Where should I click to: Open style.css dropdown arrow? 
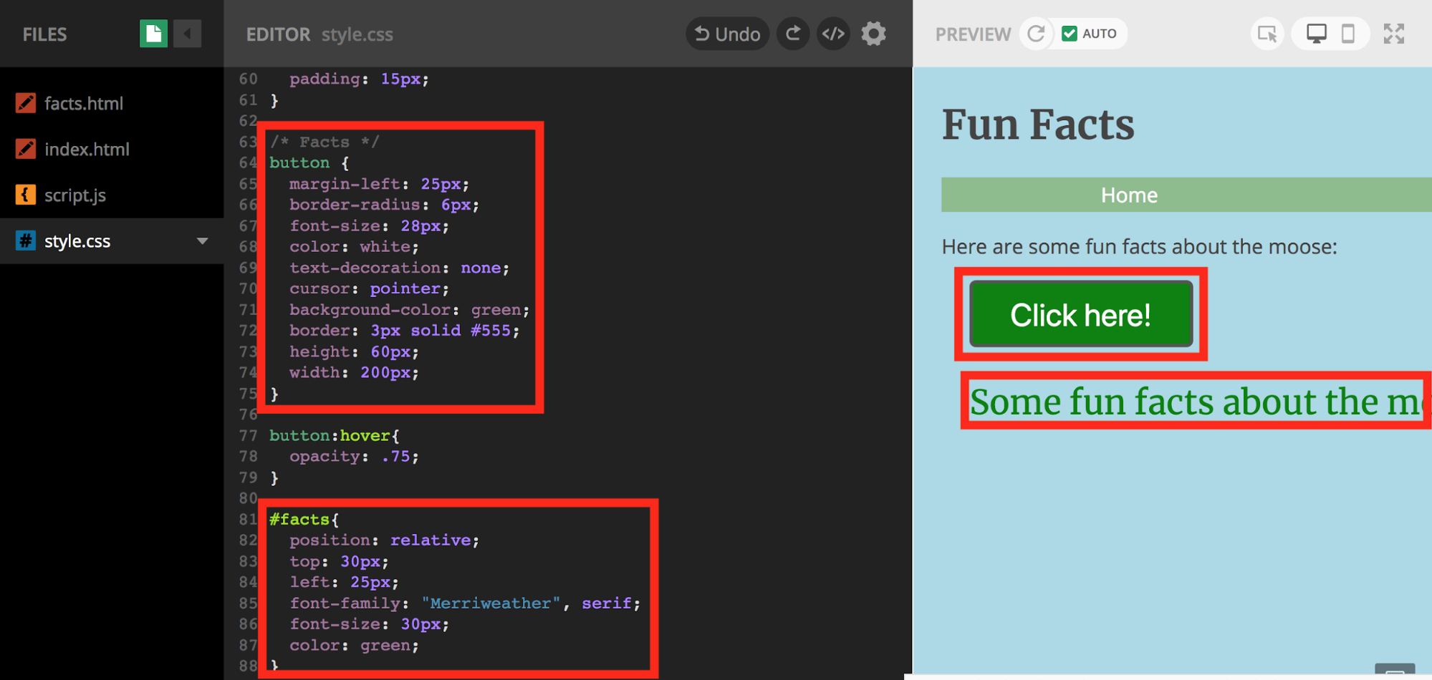click(x=203, y=241)
